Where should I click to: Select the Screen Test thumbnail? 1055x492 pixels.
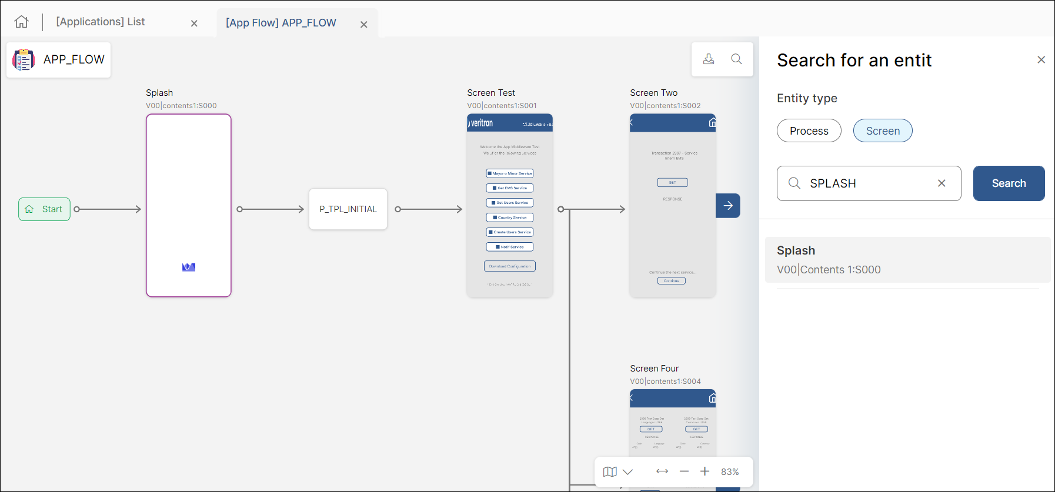coord(509,206)
